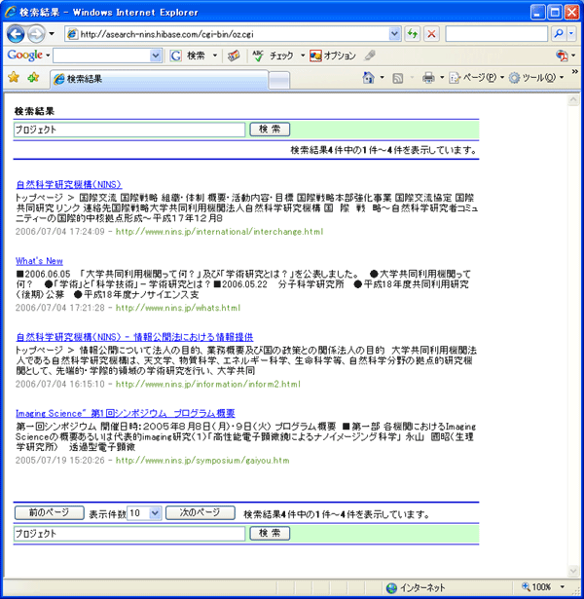Expand the command bar overflow chevron
Image resolution: width=584 pixels, height=599 pixels.
pyautogui.click(x=574, y=72)
